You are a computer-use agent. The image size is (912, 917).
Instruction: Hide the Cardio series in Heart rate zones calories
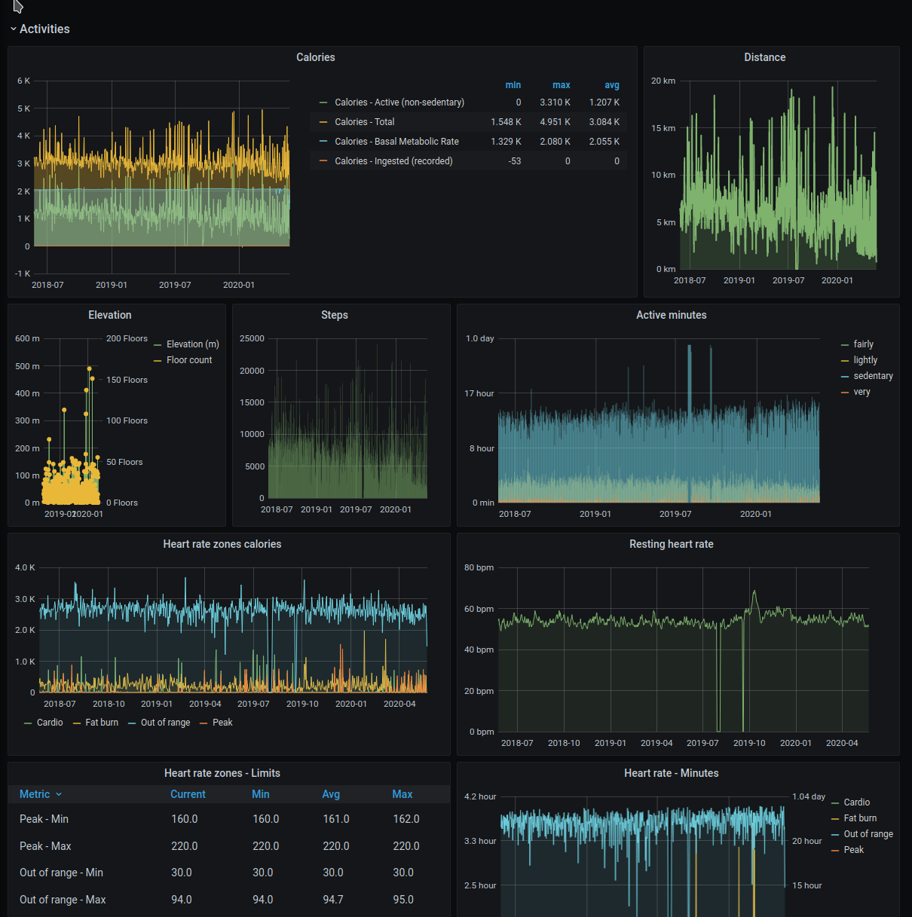[x=50, y=722]
